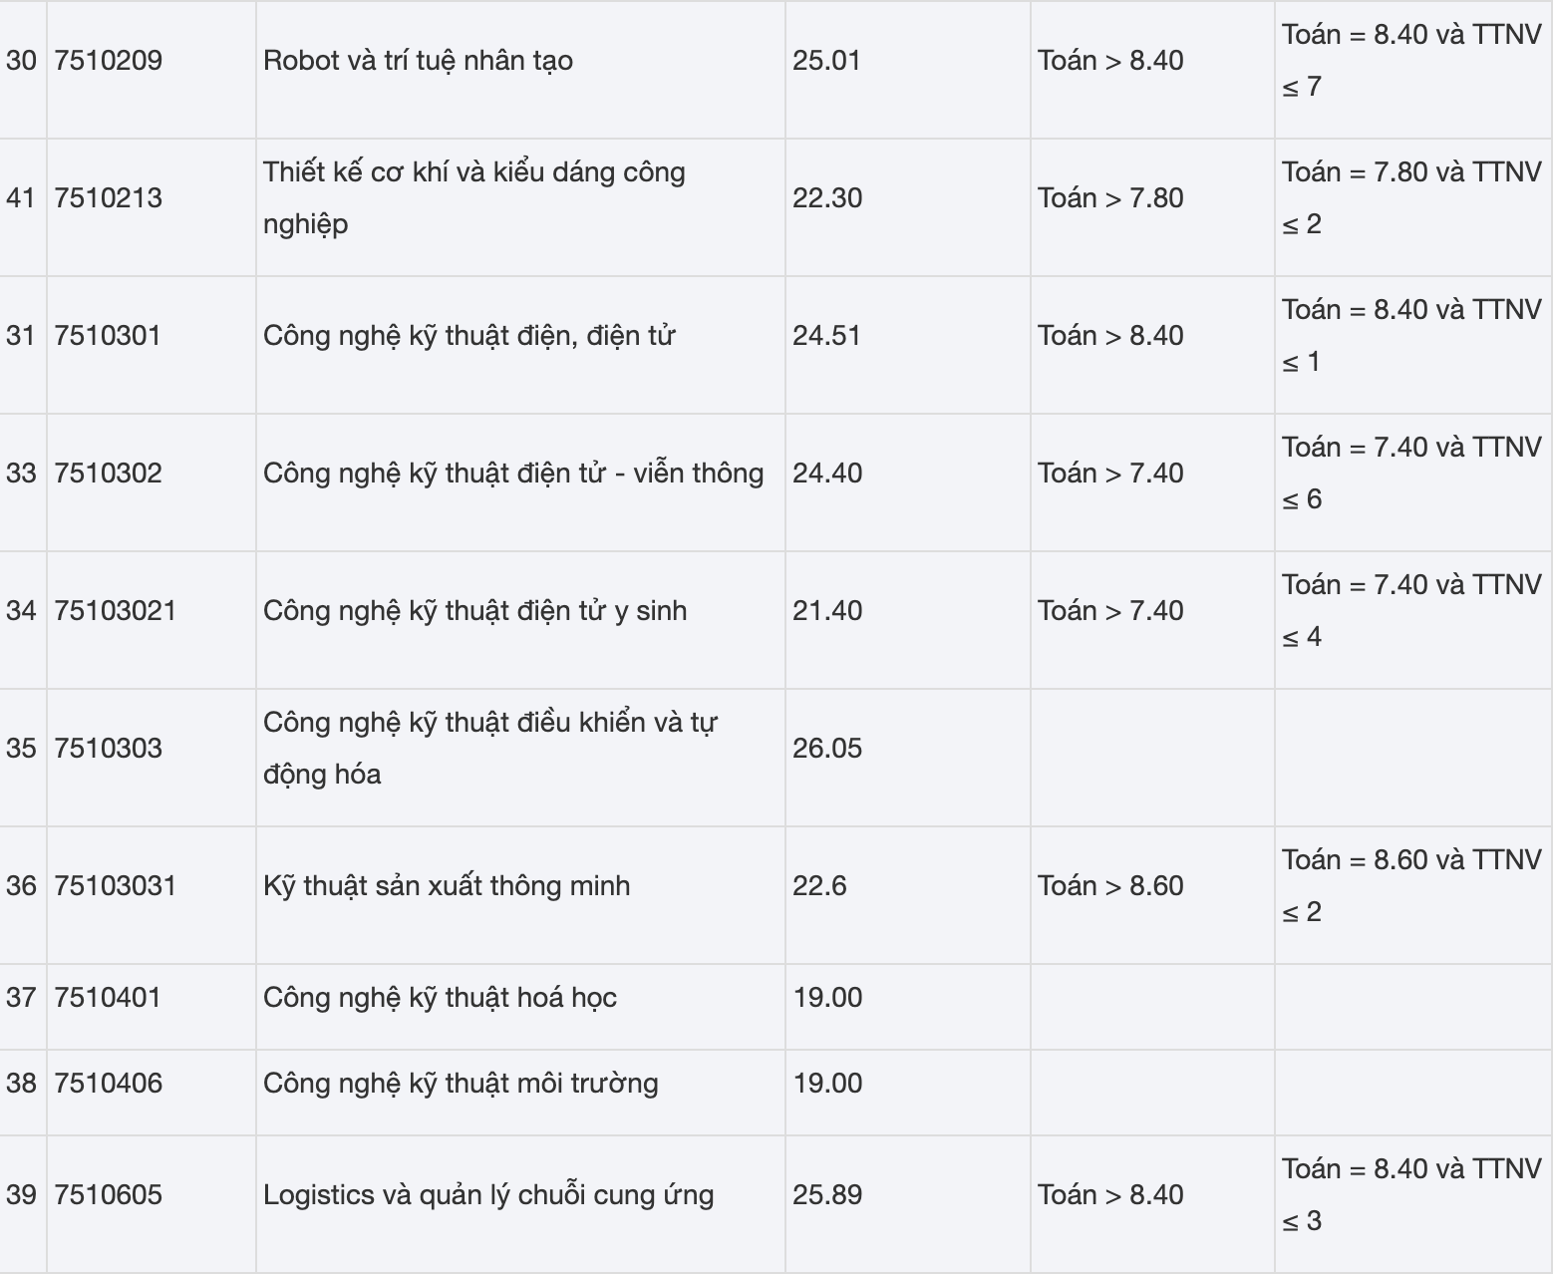1553x1274 pixels.
Task: Click the 'Toán > 8.60' condition cell
Action: point(1110,886)
